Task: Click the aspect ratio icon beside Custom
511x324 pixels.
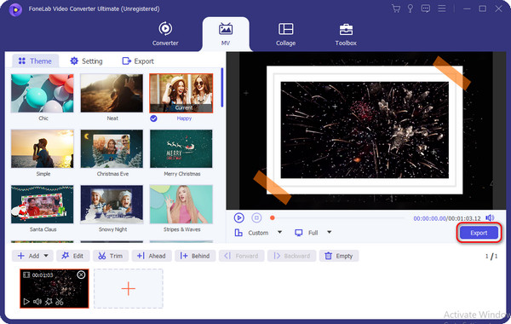Action: (x=238, y=233)
